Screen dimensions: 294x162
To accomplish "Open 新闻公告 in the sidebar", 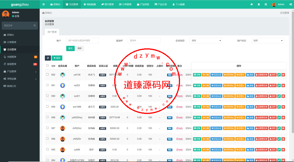I will coord(20,86).
